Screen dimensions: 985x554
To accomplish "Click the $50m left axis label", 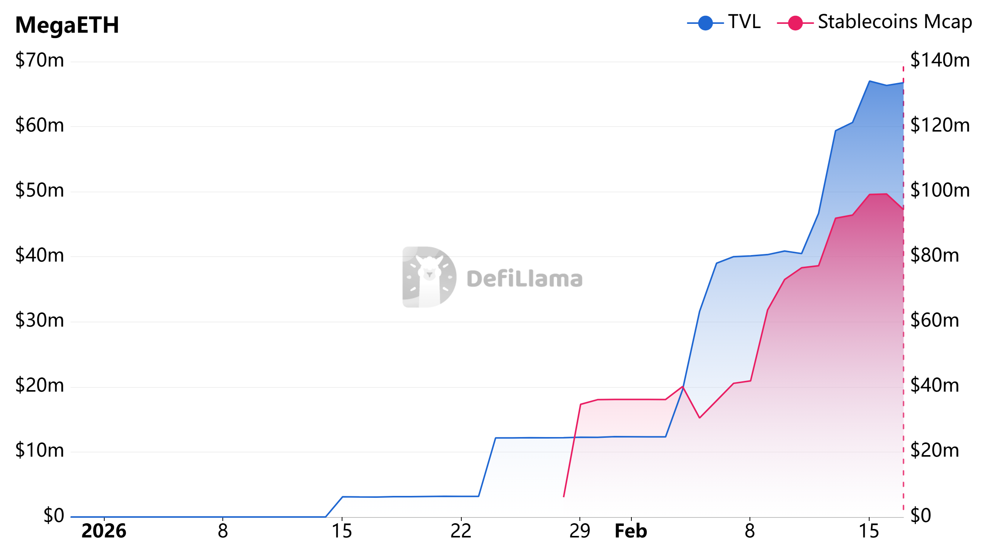I will point(40,190).
